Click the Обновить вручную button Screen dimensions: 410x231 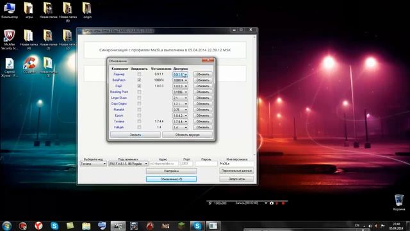pyautogui.click(x=187, y=135)
